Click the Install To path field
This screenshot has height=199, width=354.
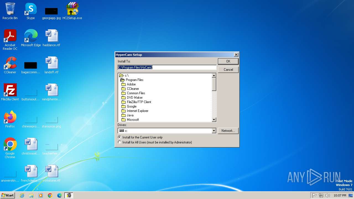coord(167,67)
